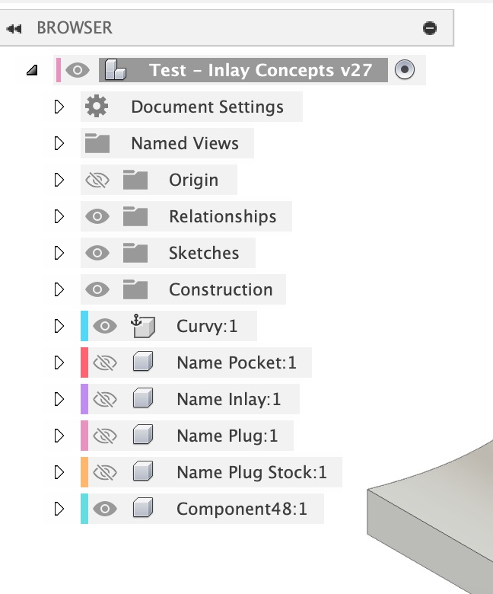The image size is (493, 594).
Task: Expand the Construction folder
Action: click(x=59, y=289)
